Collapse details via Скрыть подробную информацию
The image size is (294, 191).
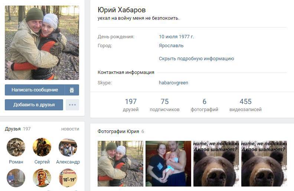(x=196, y=59)
